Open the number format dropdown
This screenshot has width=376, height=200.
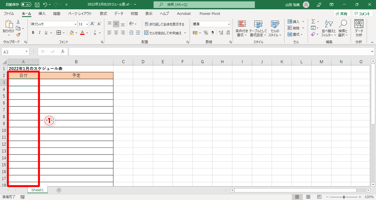[229, 24]
